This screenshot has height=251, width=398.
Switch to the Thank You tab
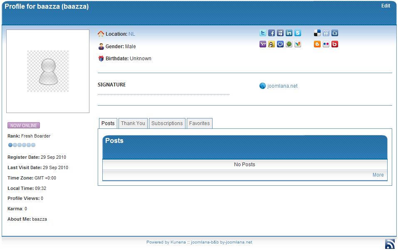click(x=133, y=123)
